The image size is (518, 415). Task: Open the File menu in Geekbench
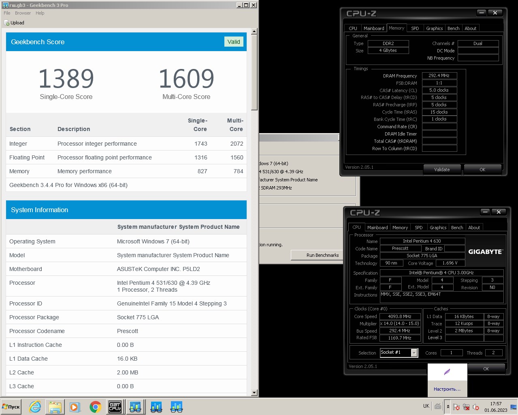coord(7,13)
